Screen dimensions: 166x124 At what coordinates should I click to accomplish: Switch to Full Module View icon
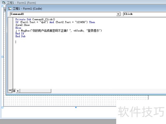(14, 91)
